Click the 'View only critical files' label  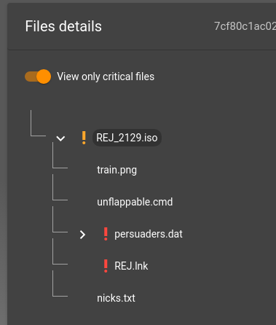click(x=106, y=77)
